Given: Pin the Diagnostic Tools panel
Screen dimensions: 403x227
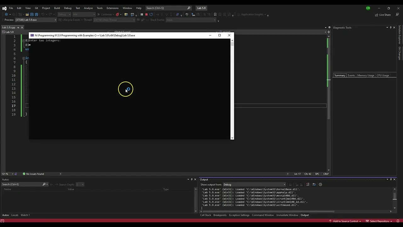Looking at the screenshot, I should [x=391, y=27].
